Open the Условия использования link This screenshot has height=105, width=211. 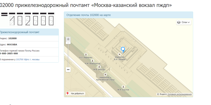pos(179,94)
